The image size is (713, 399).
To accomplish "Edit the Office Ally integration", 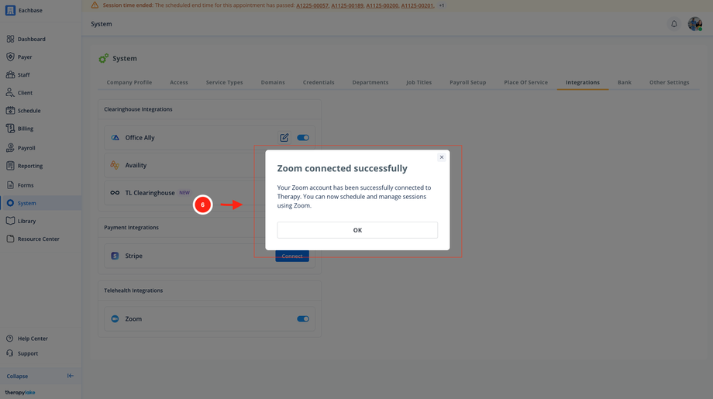I will 284,138.
